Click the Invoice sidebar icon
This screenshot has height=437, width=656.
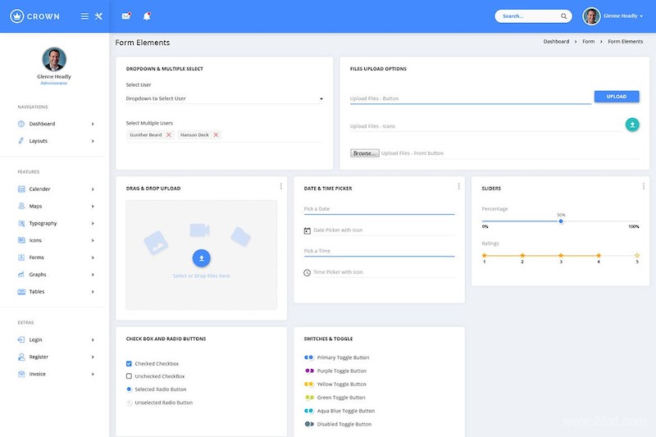pyautogui.click(x=21, y=374)
